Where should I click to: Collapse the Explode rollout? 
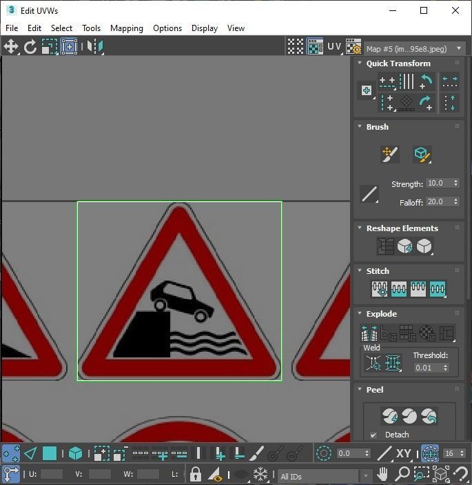360,313
